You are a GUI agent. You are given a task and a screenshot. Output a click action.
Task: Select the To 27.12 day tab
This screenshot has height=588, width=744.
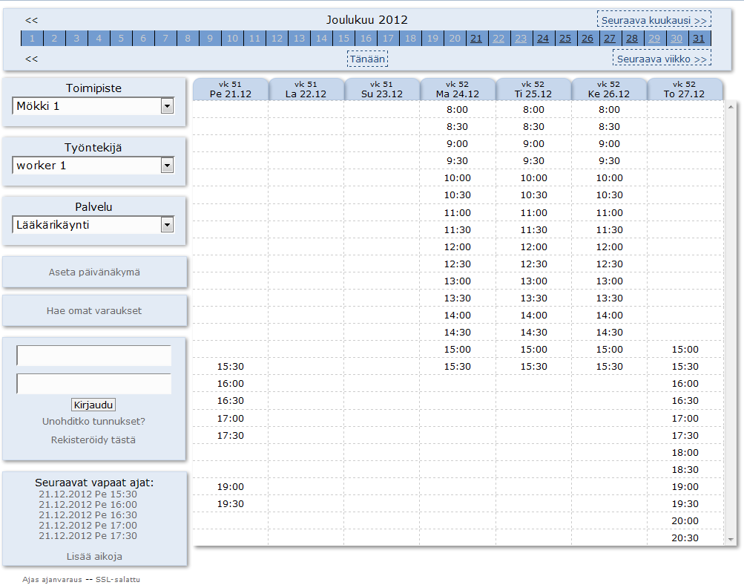[x=685, y=90]
